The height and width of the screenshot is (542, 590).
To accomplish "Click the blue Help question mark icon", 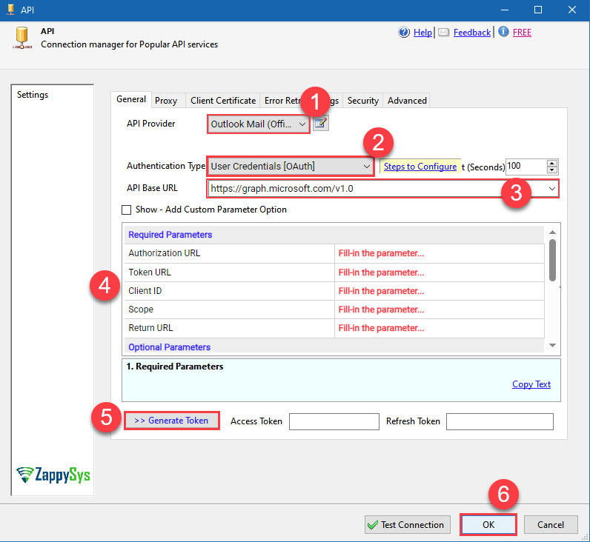I will point(404,33).
